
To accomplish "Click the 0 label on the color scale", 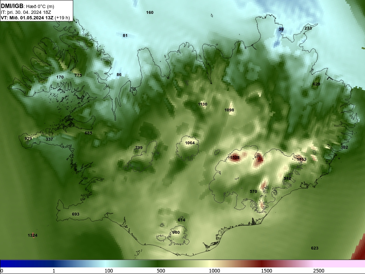I will pos(2,271).
